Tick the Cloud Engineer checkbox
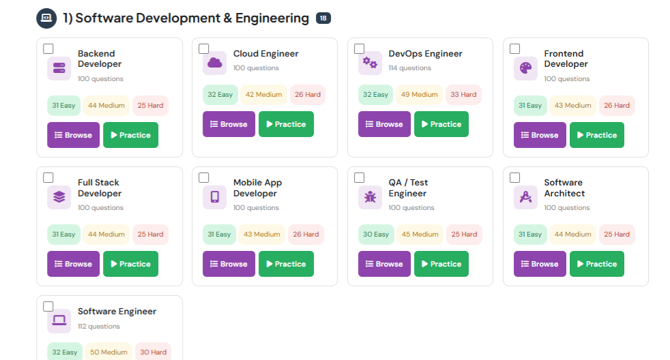The image size is (670, 360). point(204,48)
